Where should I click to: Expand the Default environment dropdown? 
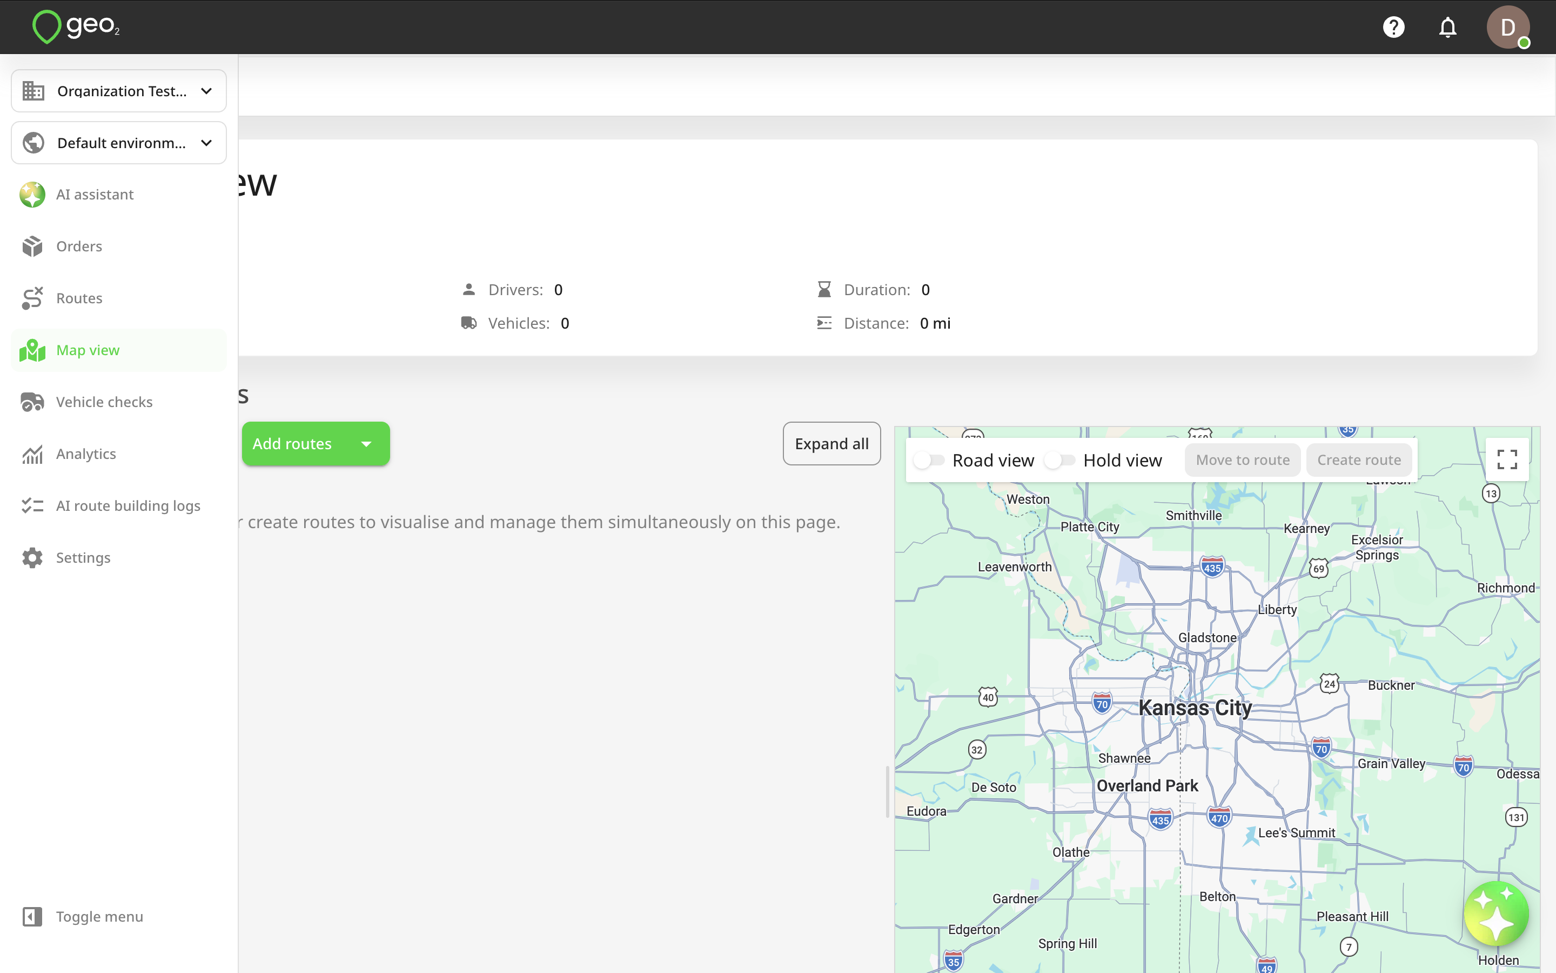pyautogui.click(x=119, y=143)
